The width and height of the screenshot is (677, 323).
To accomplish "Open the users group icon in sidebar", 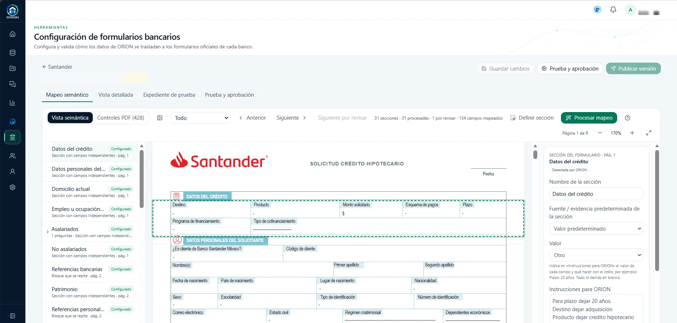I will [13, 156].
